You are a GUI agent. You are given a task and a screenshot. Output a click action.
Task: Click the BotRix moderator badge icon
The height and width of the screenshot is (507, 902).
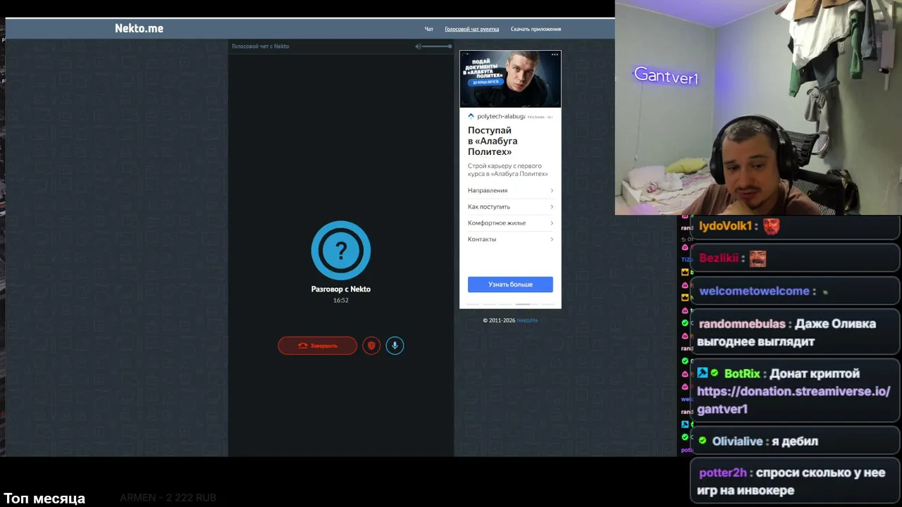click(703, 373)
